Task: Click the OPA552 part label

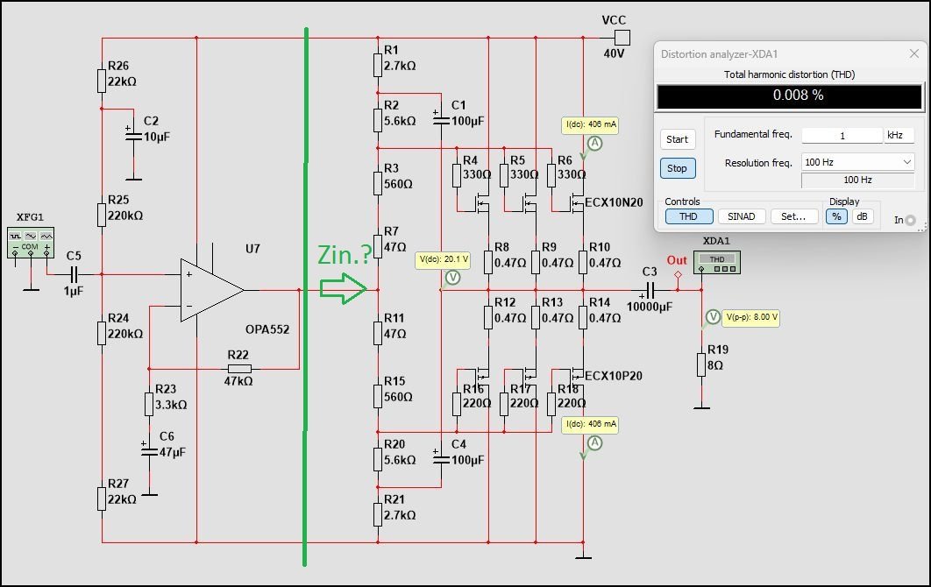Action: pos(267,329)
